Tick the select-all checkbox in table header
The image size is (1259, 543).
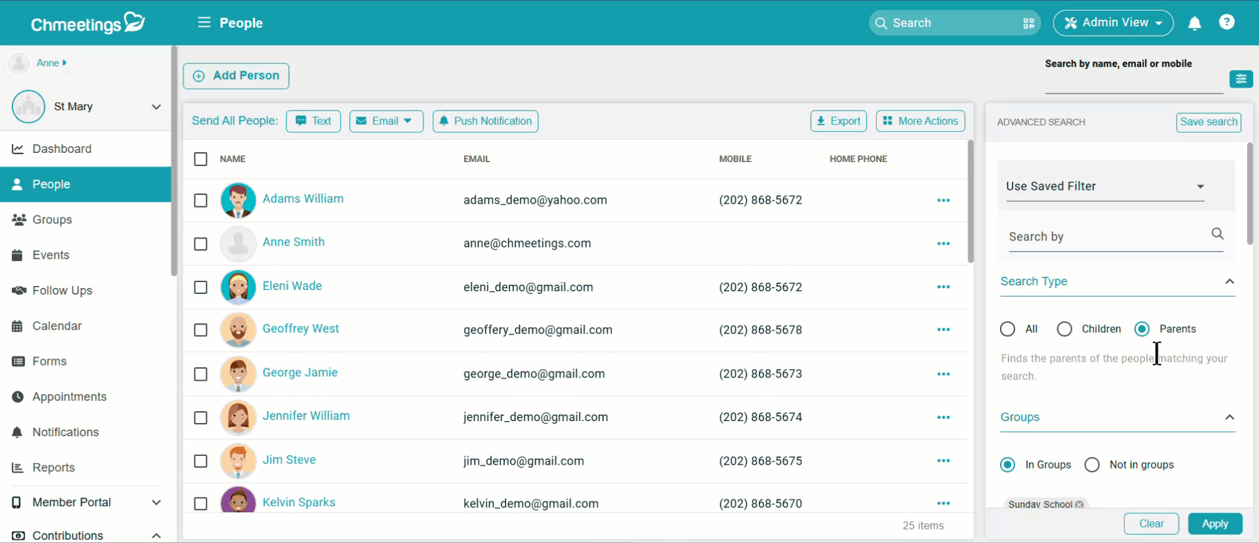(x=201, y=159)
